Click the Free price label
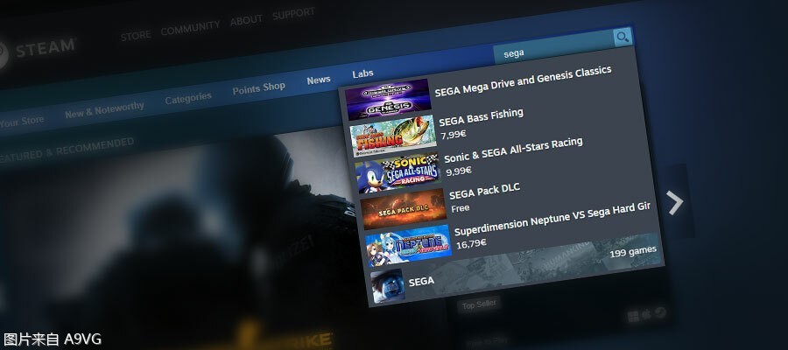This screenshot has height=350, width=788. 460,208
